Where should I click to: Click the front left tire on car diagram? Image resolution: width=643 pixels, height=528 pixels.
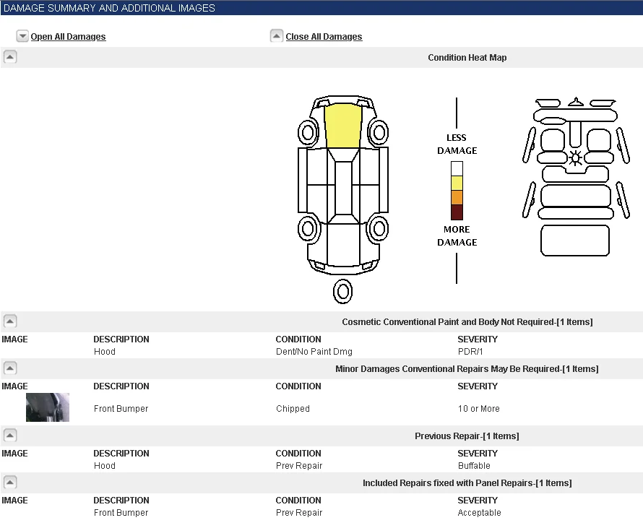308,132
